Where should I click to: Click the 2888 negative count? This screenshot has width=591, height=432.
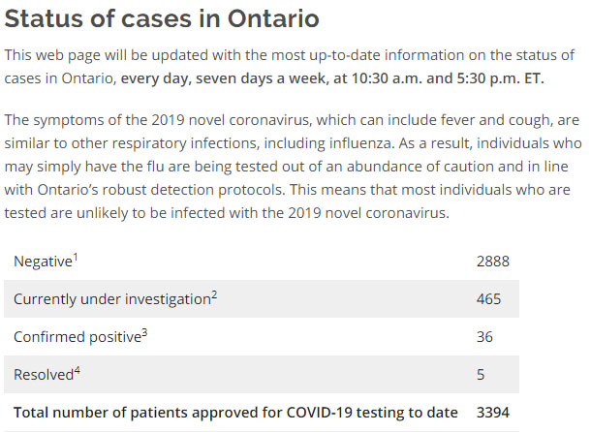492,262
